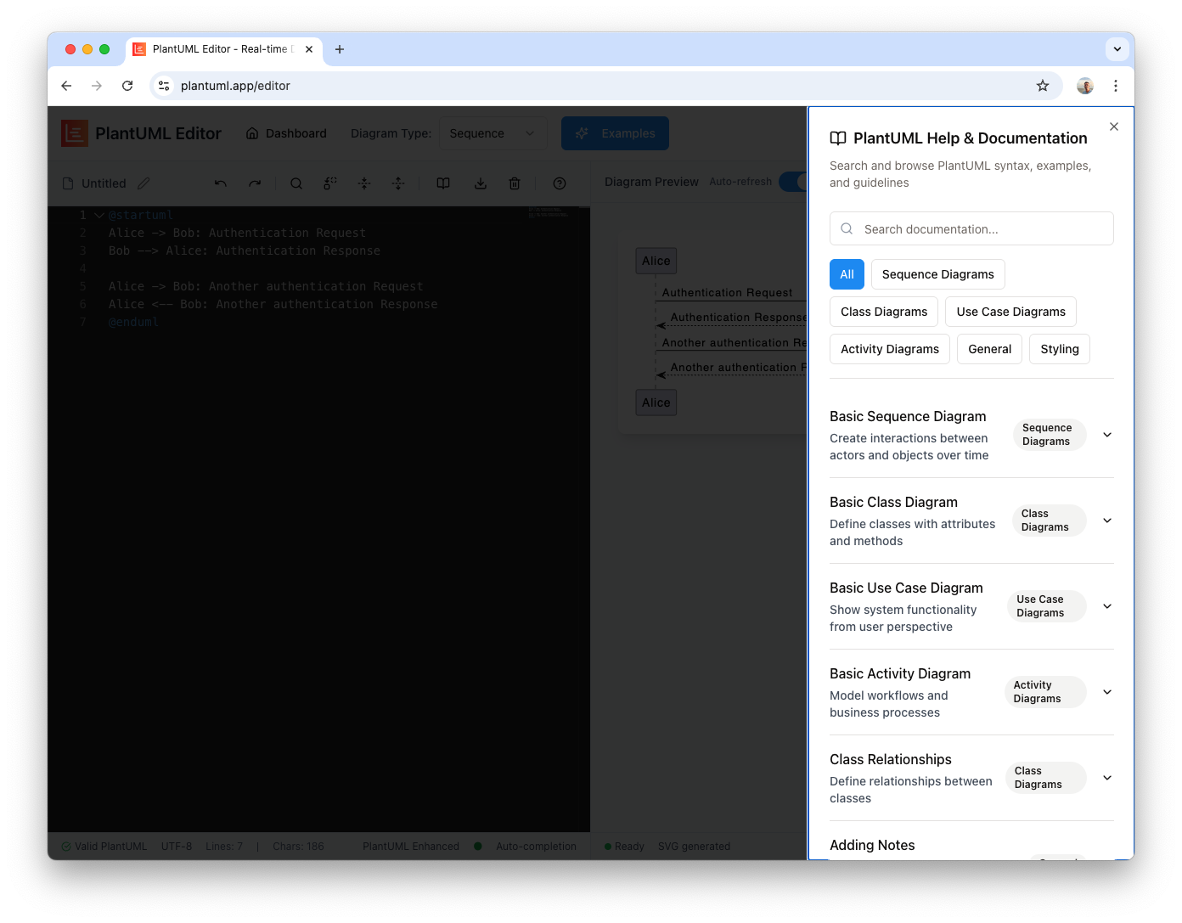The width and height of the screenshot is (1182, 923).
Task: Click the Adding Notes title
Action: (x=872, y=845)
